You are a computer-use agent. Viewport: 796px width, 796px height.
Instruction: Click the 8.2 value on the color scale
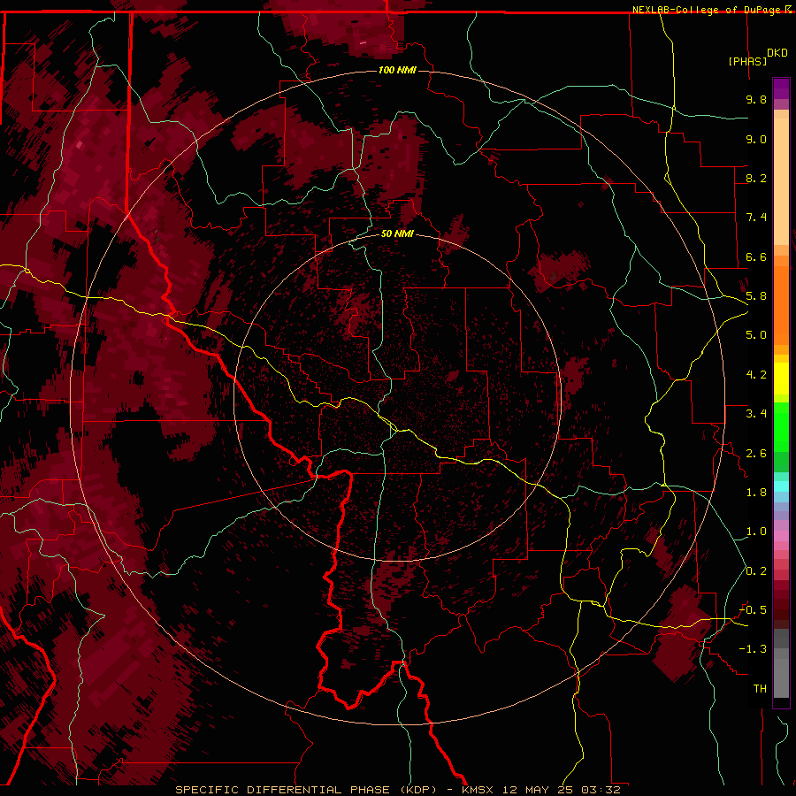click(756, 178)
